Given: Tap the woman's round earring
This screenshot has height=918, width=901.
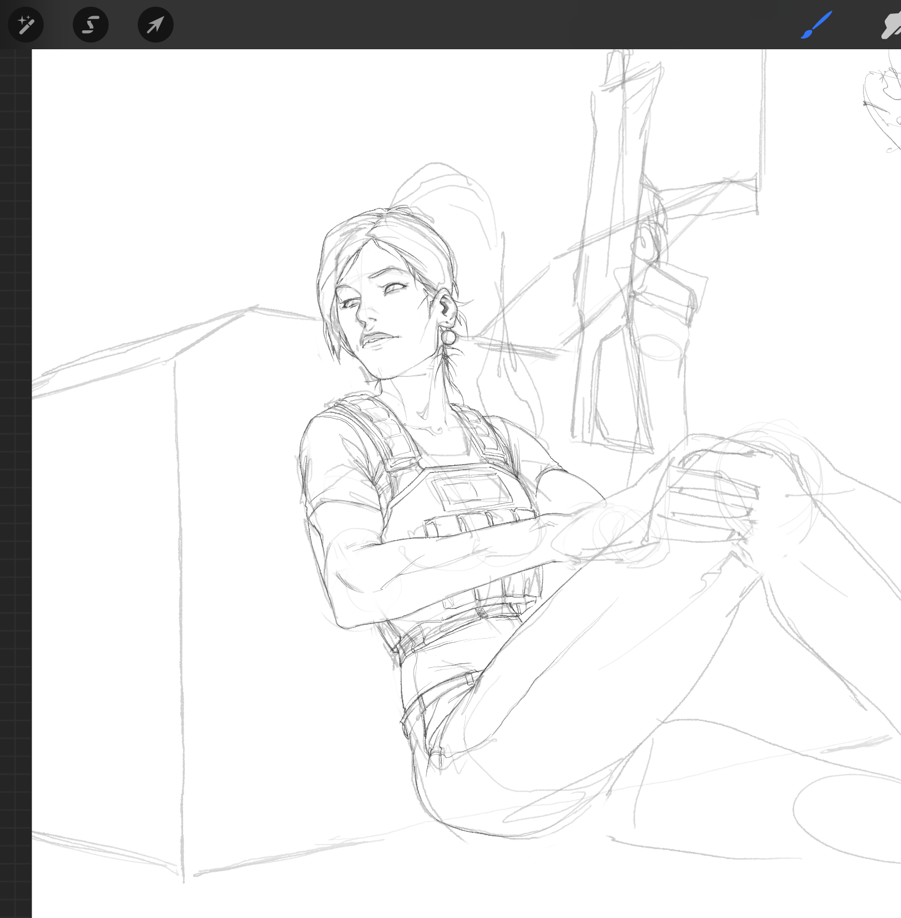Looking at the screenshot, I should pos(449,337).
